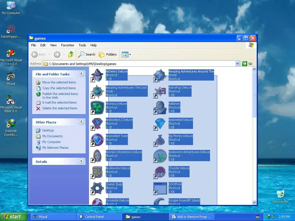This screenshot has width=295, height=221.
Task: Select the Dynomite Deluxe egg icon
Action: coord(97,201)
